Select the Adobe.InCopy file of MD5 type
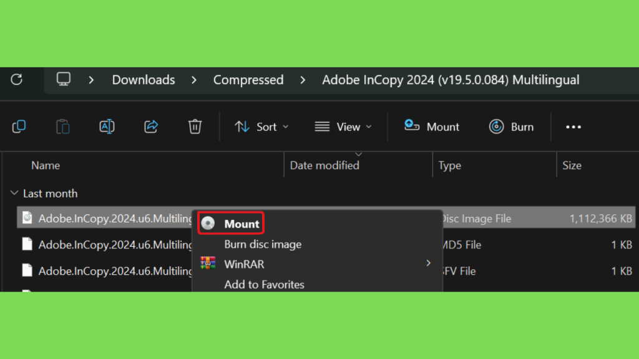This screenshot has height=359, width=639. point(115,244)
